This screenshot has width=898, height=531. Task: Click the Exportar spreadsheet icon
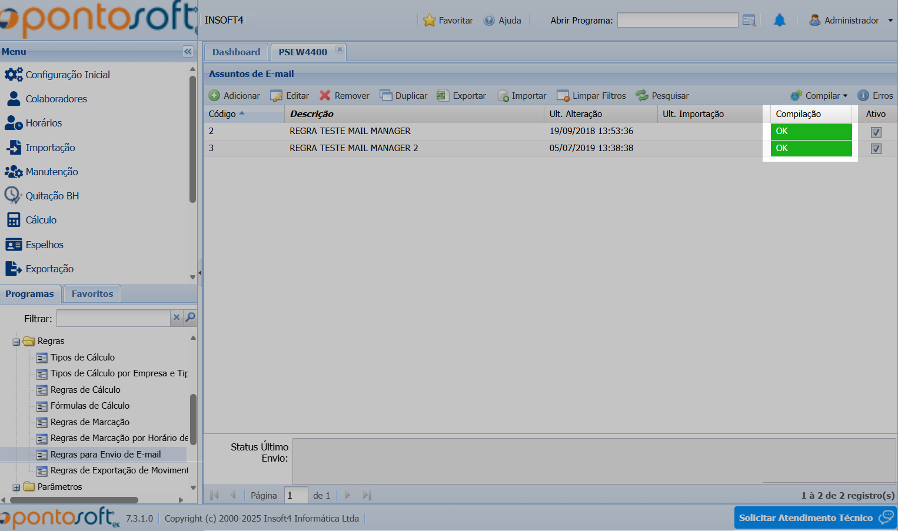coord(443,96)
